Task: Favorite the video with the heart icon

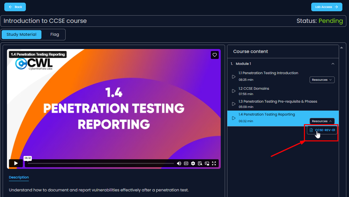Action: (x=214, y=55)
